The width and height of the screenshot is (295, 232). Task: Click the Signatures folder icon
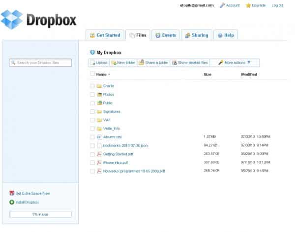(99, 112)
